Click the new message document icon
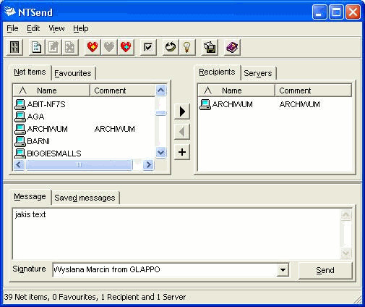The image size is (365, 307). click(37, 47)
